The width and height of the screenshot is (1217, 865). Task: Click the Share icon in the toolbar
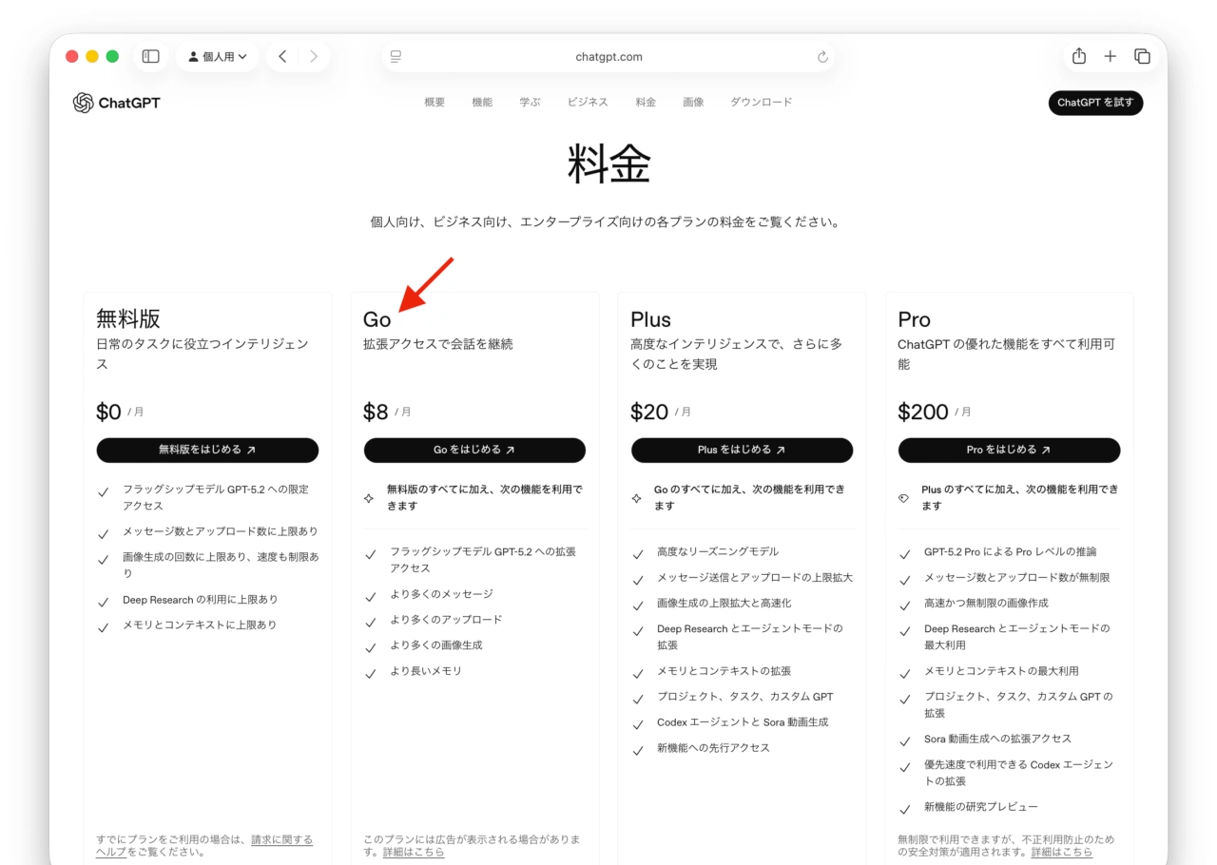(x=1078, y=56)
